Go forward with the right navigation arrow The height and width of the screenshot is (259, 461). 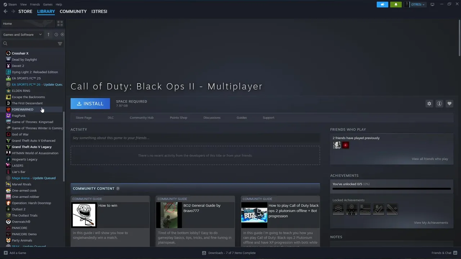click(13, 12)
